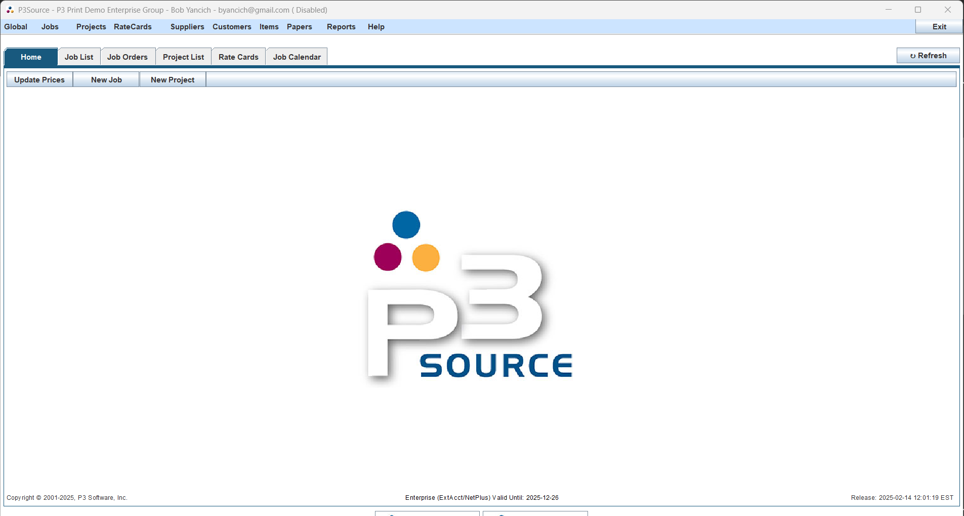Click the Enterprise Valid Until 2025-12-26 text
Screen dimensions: 964x516
pyautogui.click(x=482, y=498)
